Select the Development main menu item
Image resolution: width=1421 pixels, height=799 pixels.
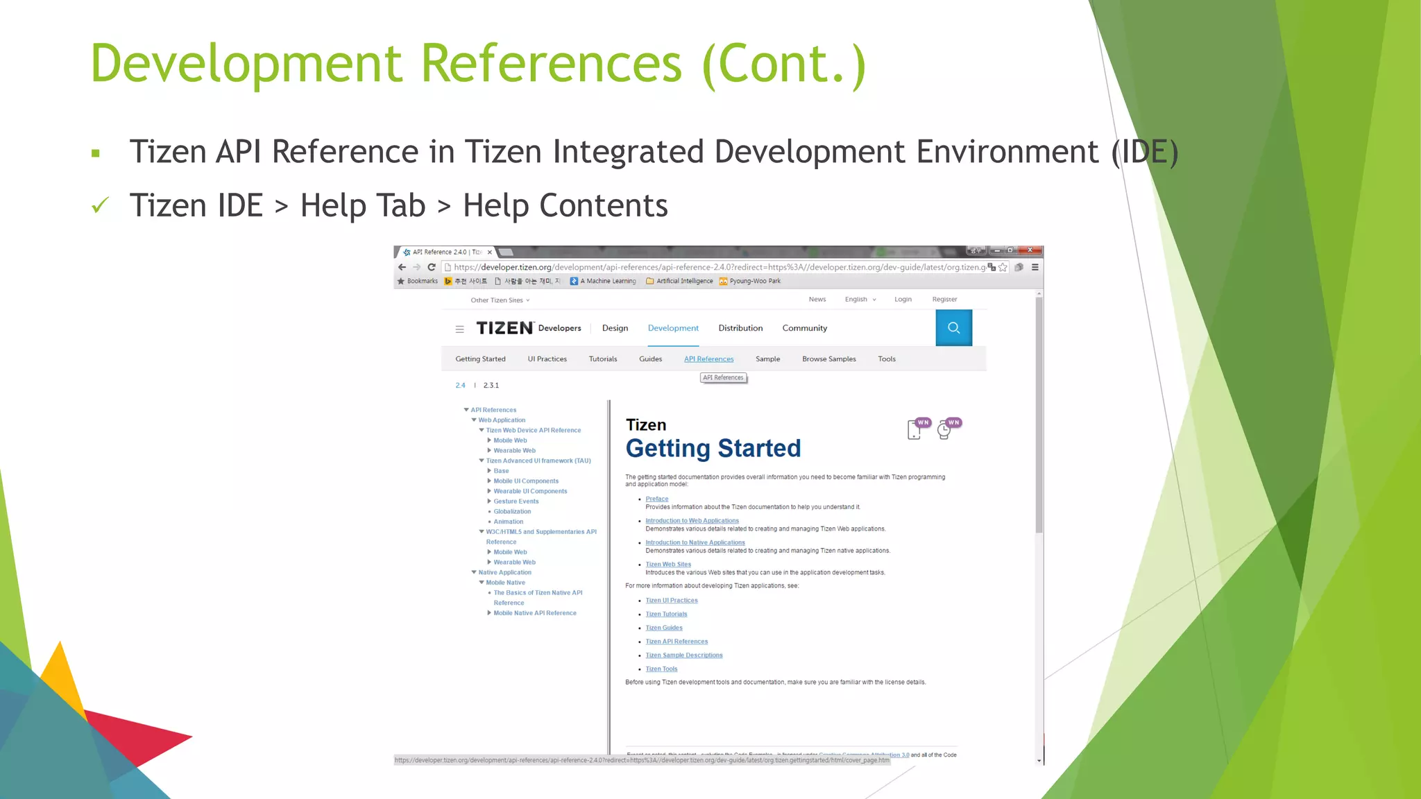673,328
